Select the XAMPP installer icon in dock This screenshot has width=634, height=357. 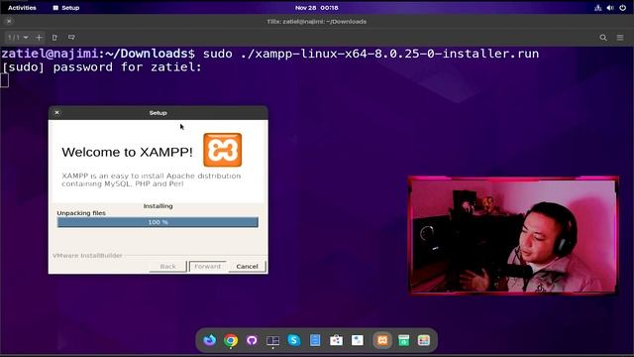click(x=382, y=340)
